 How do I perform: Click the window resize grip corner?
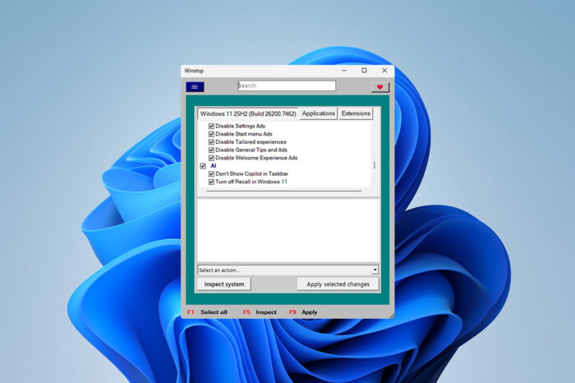click(x=392, y=316)
